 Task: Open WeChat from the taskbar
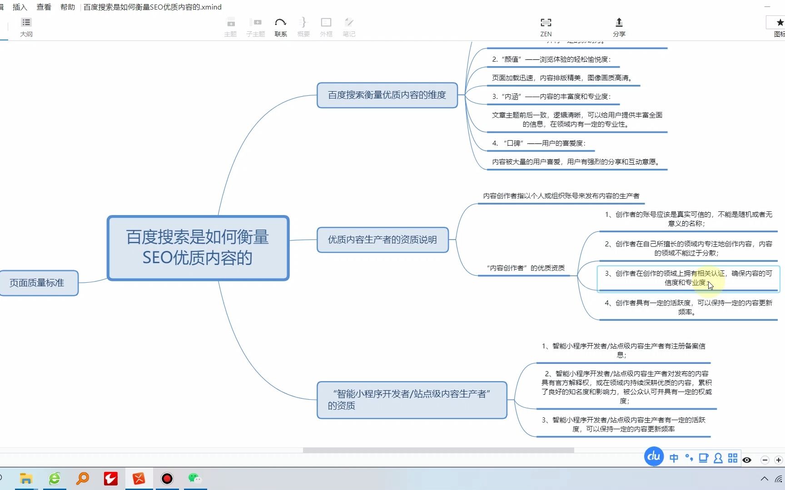(195, 479)
